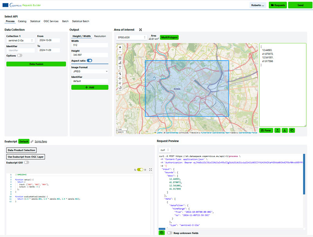Click the Data Fusion button
Viewport: 313px width, 237px height.
click(36, 64)
